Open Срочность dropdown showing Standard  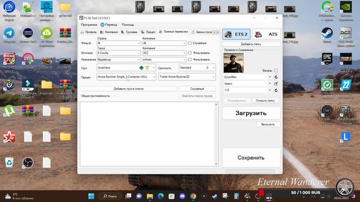click(197, 67)
